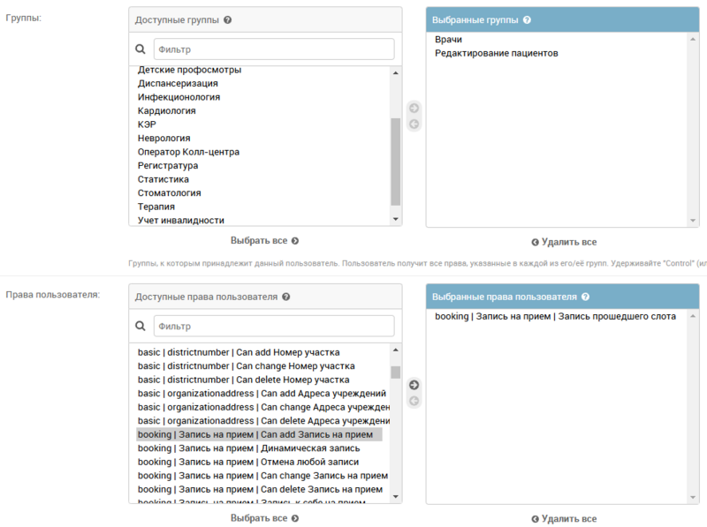707x527 pixels.
Task: Select Отмена любой записи permission
Action: click(248, 463)
